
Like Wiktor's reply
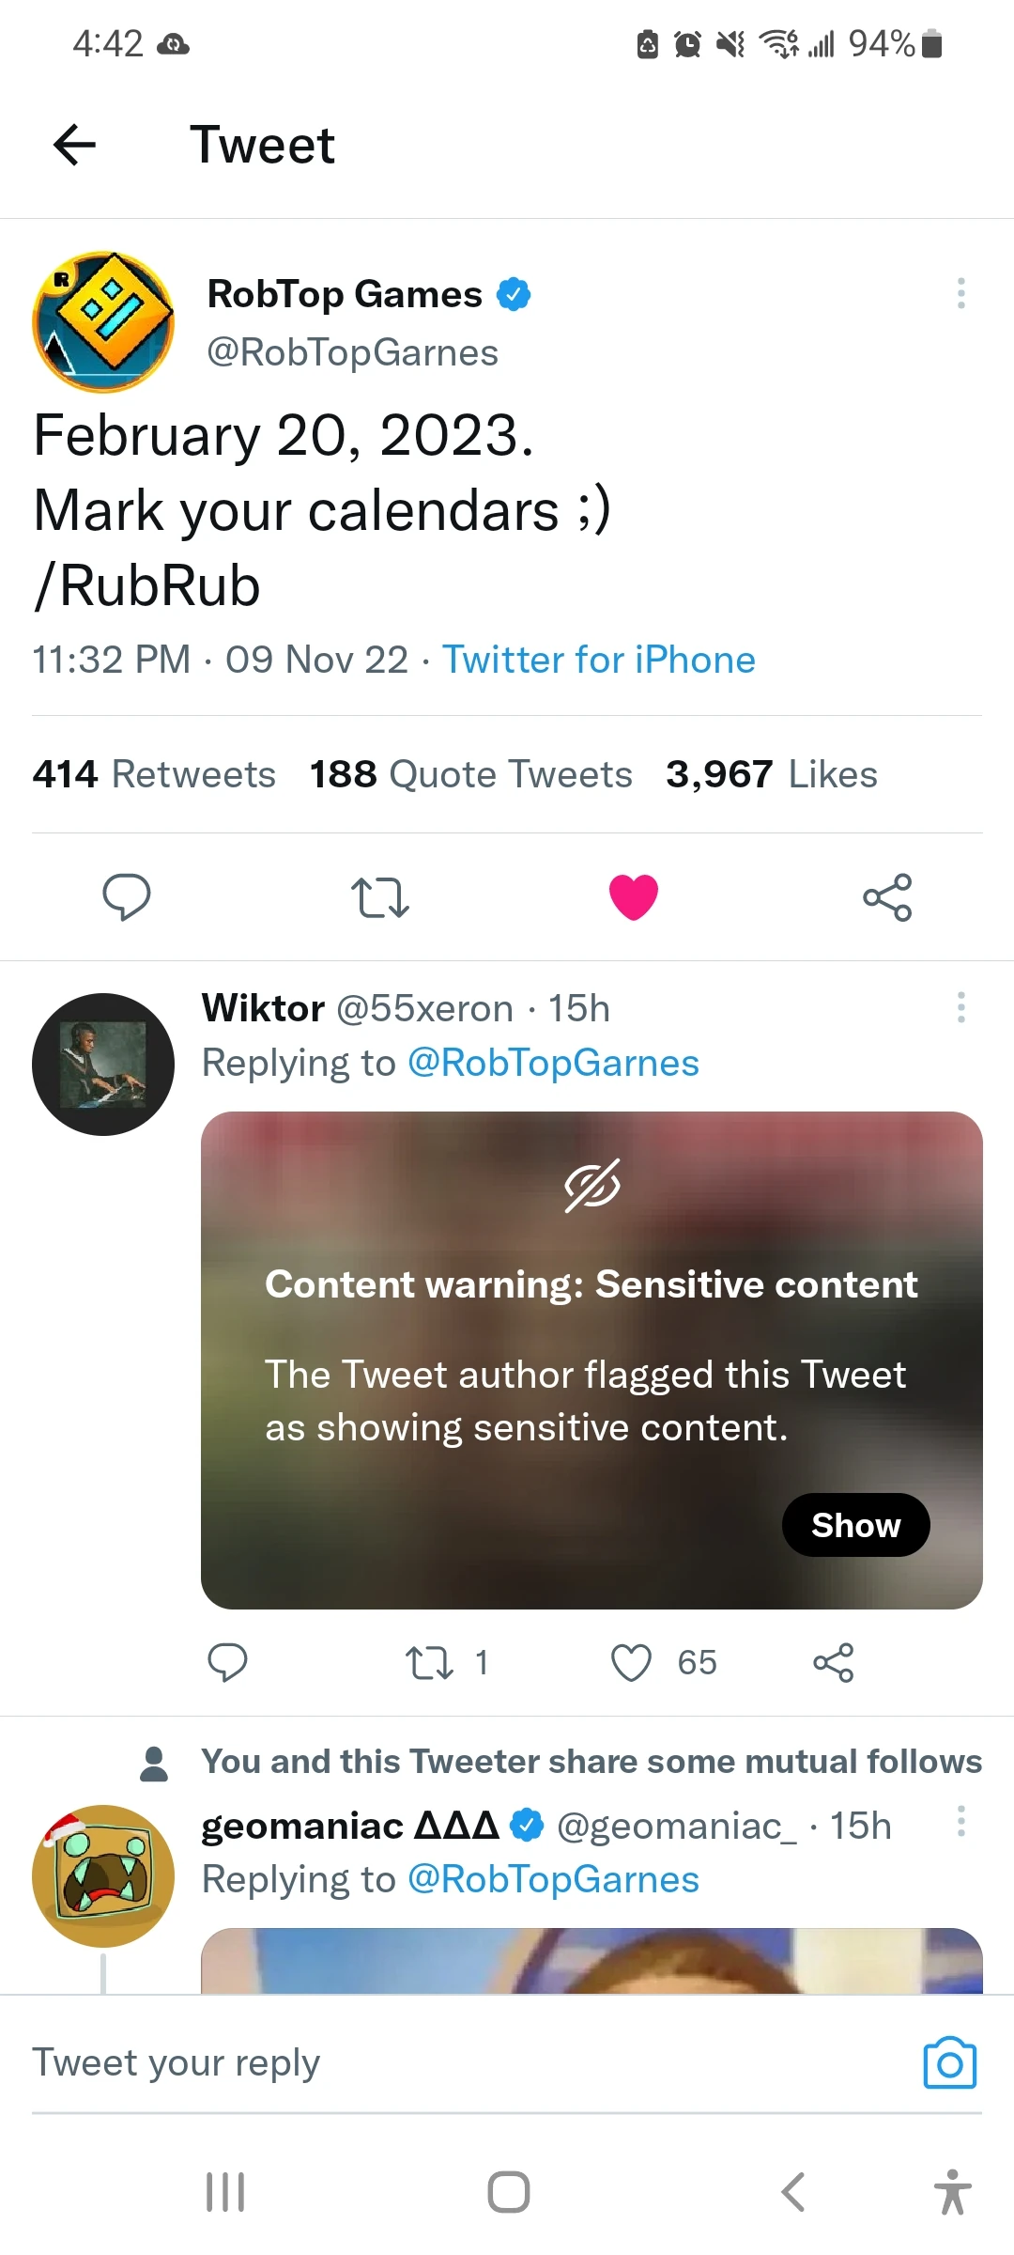631,1662
